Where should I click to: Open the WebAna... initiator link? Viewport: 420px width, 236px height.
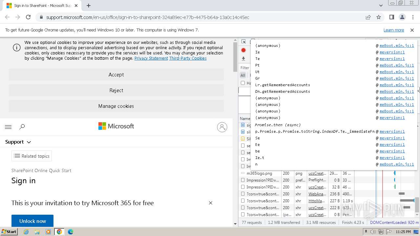point(317,194)
